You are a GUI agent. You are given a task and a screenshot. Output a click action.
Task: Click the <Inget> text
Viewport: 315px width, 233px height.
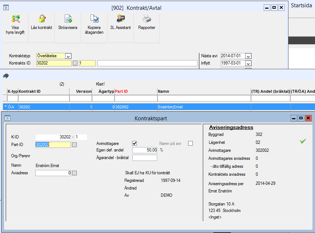[215, 217]
